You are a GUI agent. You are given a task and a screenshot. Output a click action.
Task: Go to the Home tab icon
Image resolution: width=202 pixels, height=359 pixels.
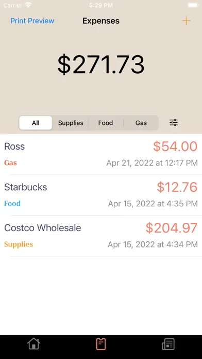pos(33,344)
